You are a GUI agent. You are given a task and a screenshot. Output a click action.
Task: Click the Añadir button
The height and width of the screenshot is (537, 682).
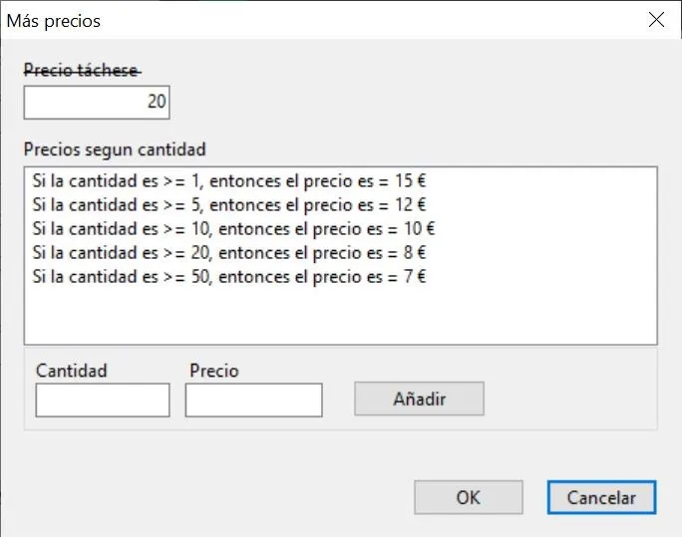(x=419, y=399)
